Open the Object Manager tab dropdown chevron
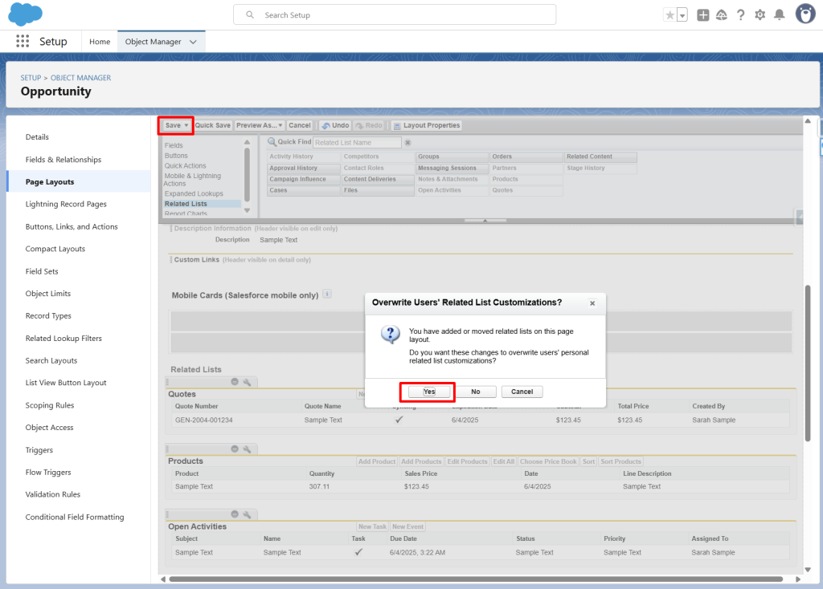This screenshot has width=823, height=589. [x=193, y=42]
